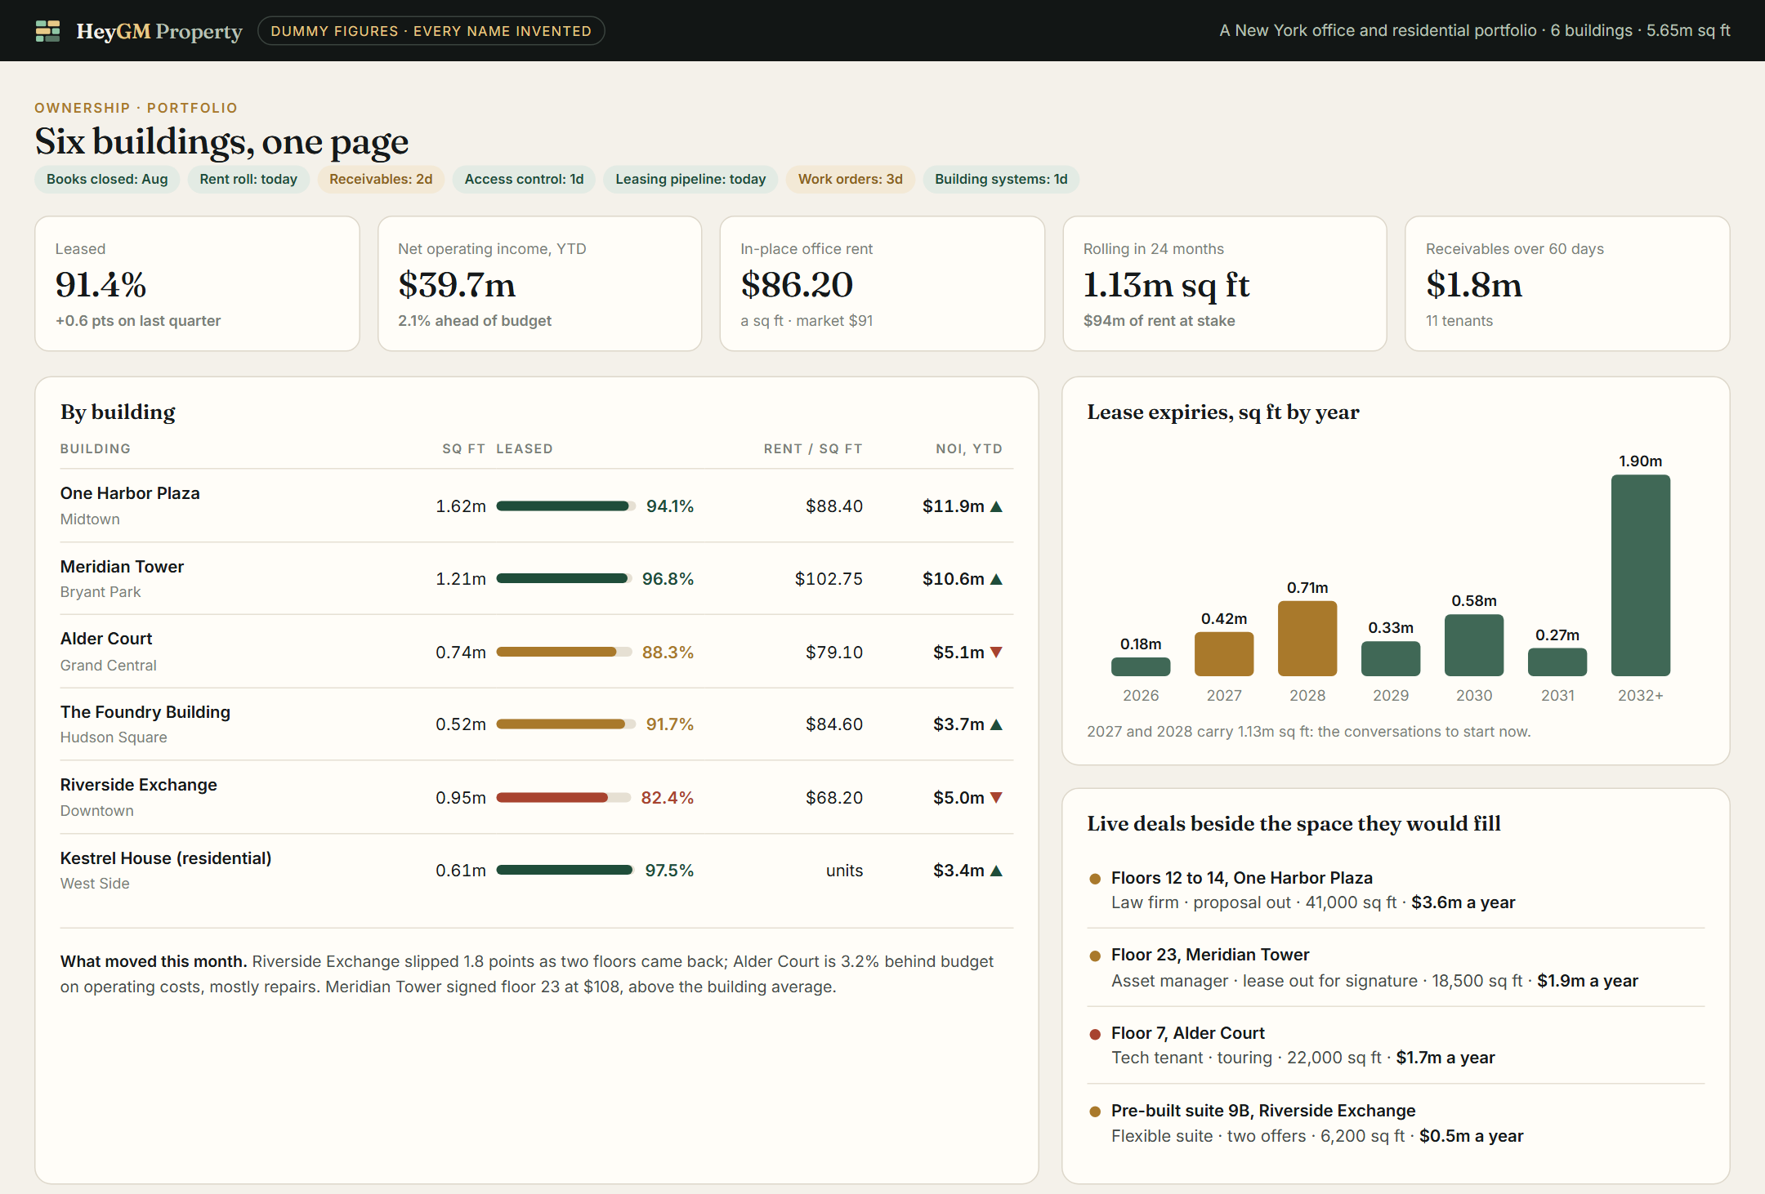1765x1194 pixels.
Task: Click the 2032+ bar in lease expiries chart
Action: pos(1641,576)
